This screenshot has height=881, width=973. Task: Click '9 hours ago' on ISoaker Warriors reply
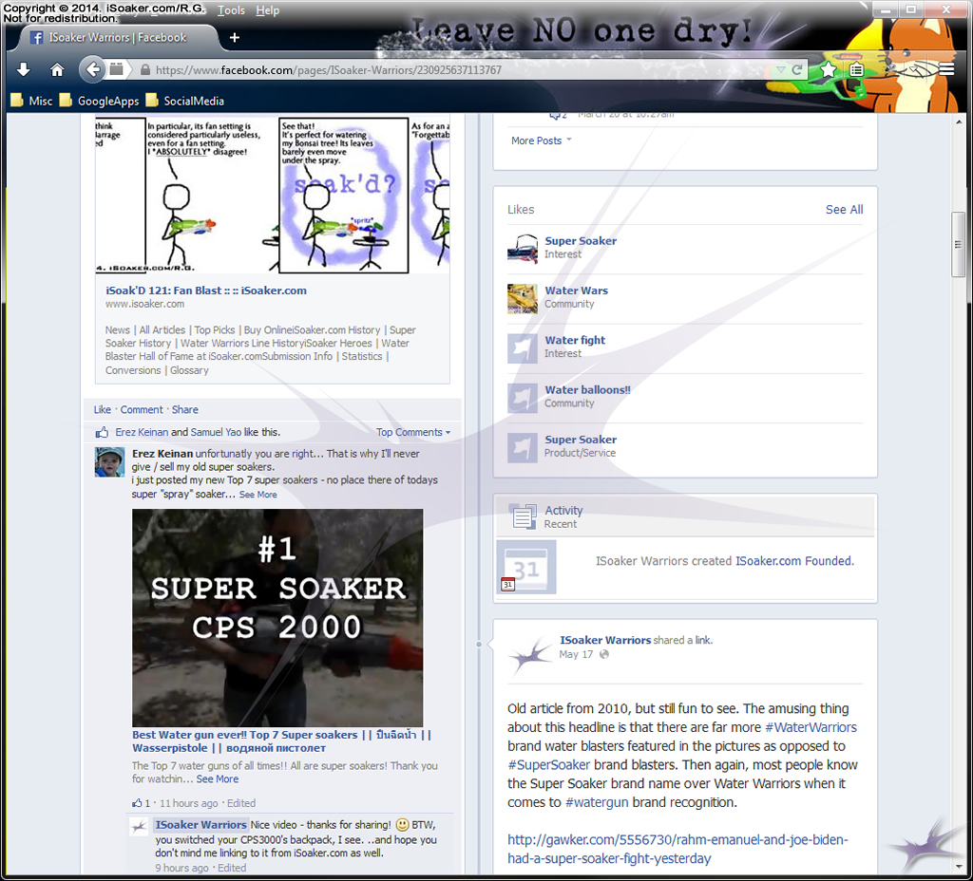181,868
